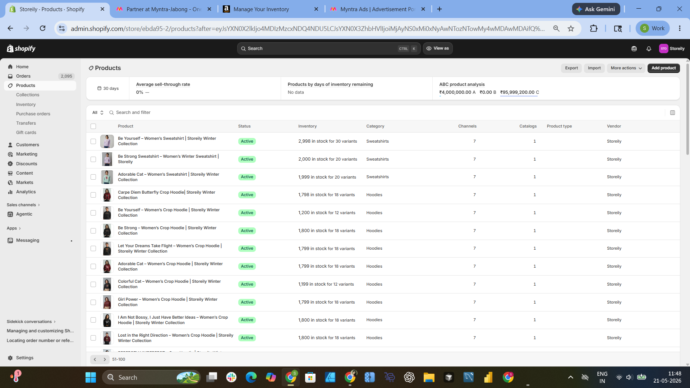Screen dimensions: 690x388
Task: Click Ask Gemini button
Action: (596, 9)
